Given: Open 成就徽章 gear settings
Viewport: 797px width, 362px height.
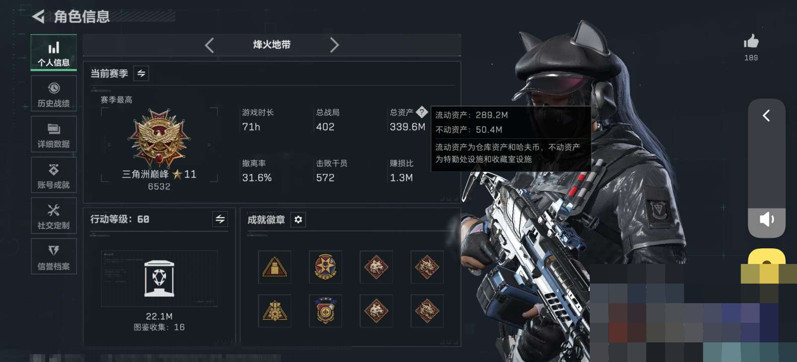Looking at the screenshot, I should click(298, 220).
